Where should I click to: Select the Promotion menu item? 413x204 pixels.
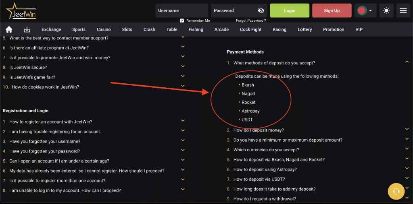click(x=334, y=29)
